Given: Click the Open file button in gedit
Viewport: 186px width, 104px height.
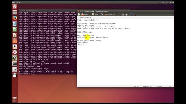Looking at the screenshot, I should 85,14.
